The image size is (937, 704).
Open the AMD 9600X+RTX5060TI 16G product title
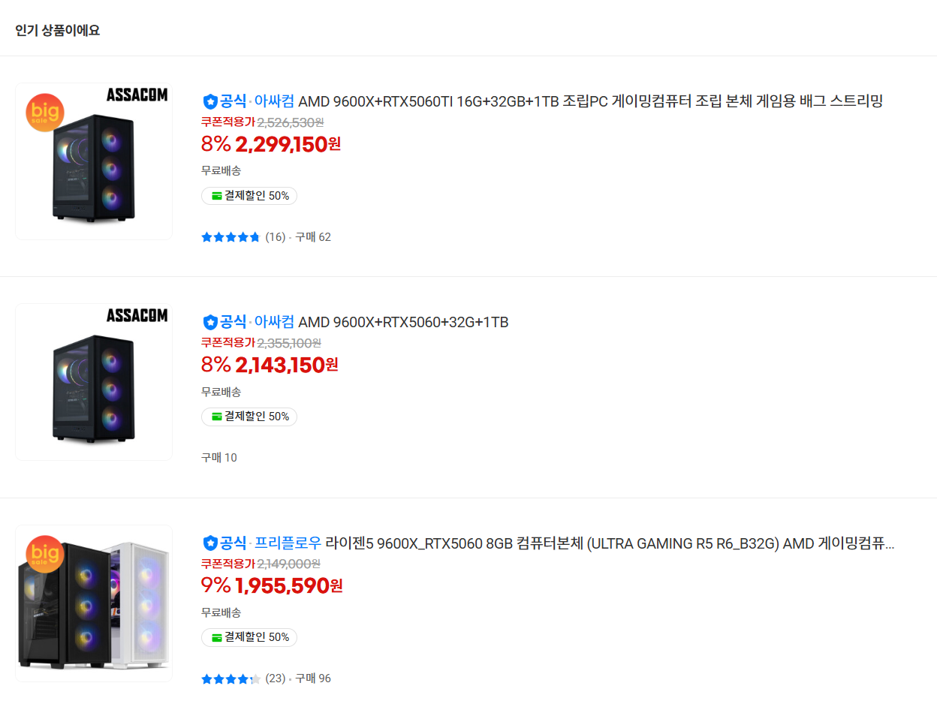pyautogui.click(x=590, y=101)
